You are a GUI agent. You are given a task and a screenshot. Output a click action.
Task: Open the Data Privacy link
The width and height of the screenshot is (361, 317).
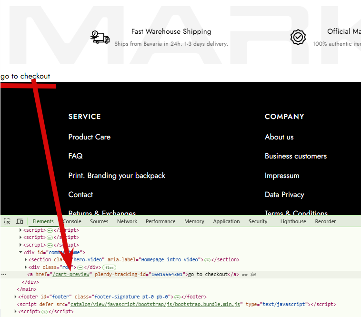tap(284, 195)
